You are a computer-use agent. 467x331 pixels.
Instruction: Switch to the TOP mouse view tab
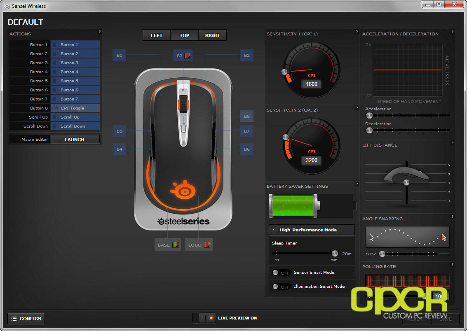point(184,35)
